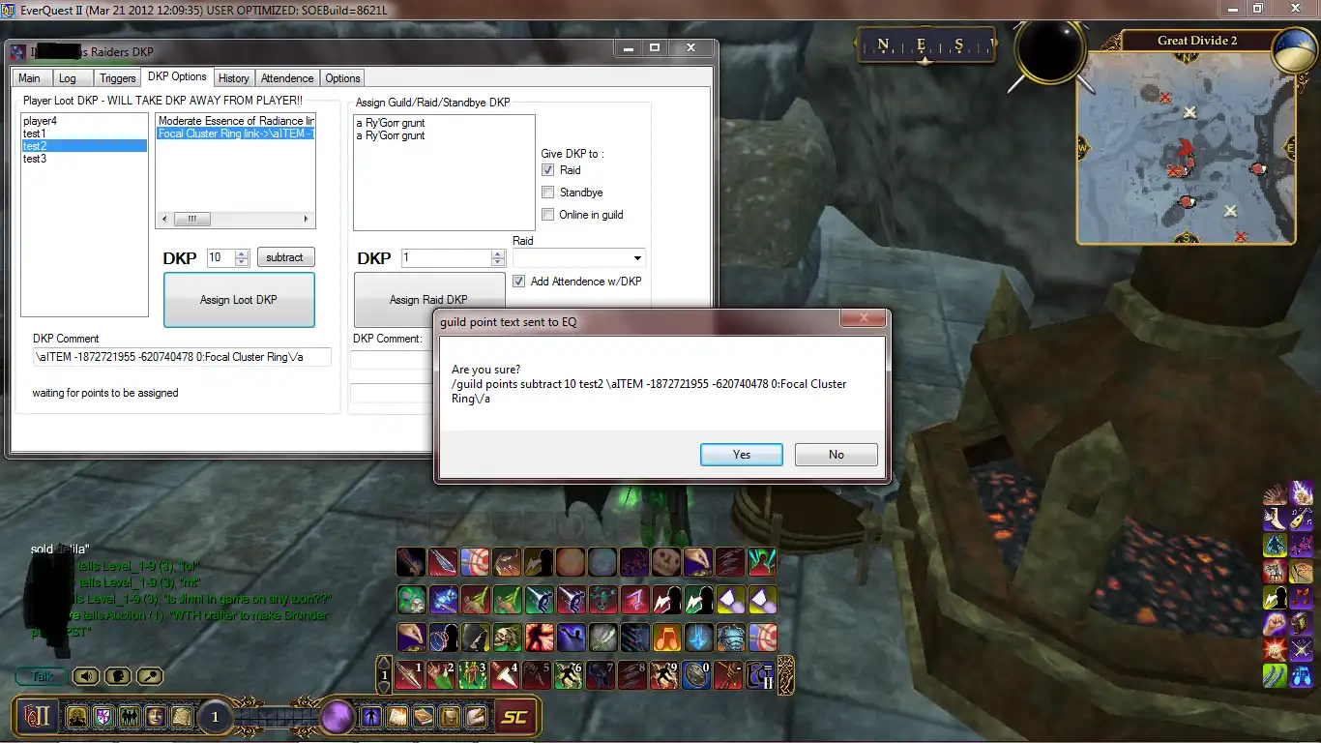The image size is (1321, 743).
Task: Select Focal Cluster Ring loot entry
Action: pos(236,134)
